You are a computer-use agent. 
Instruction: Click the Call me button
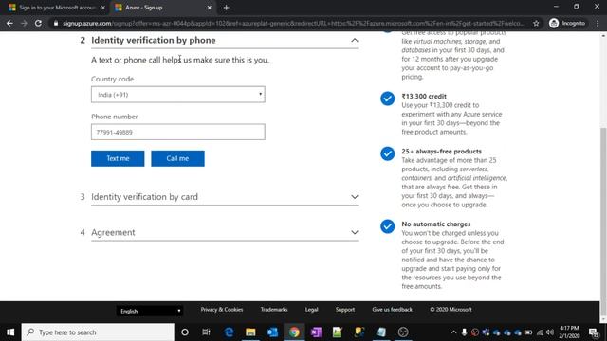pyautogui.click(x=177, y=158)
